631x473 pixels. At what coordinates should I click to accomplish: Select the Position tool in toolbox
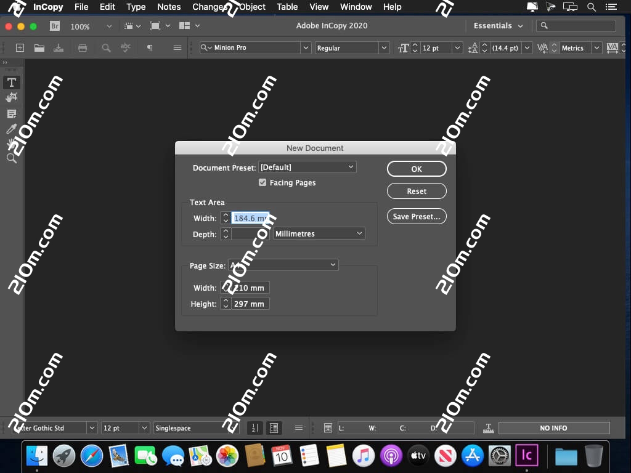[x=11, y=97]
